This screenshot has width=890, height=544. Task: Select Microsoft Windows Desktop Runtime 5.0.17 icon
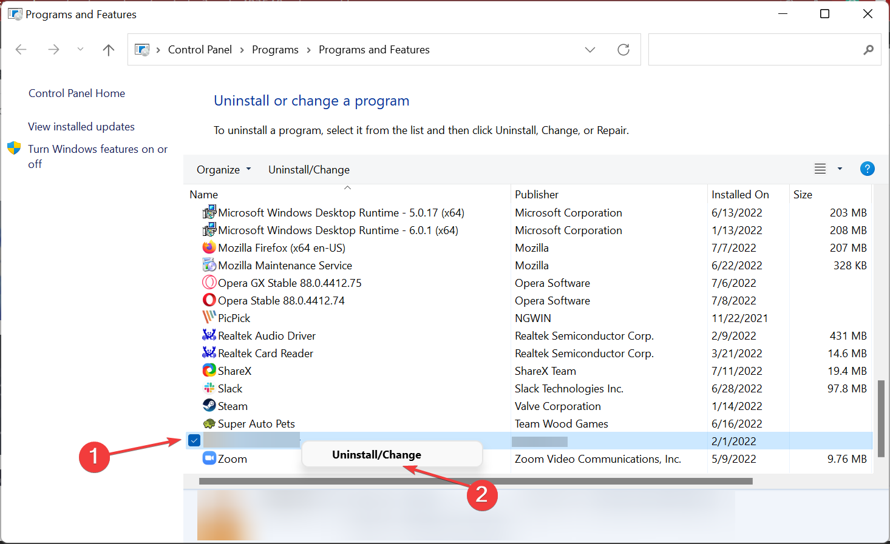coord(209,212)
